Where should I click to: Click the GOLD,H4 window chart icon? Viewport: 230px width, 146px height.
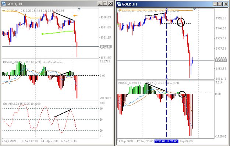point(3,4)
